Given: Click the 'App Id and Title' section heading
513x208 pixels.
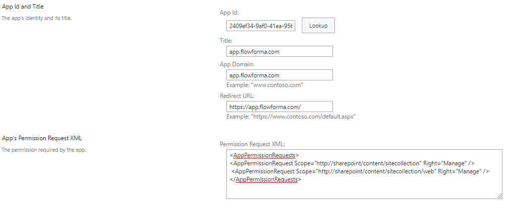Looking at the screenshot, I should [x=23, y=7].
